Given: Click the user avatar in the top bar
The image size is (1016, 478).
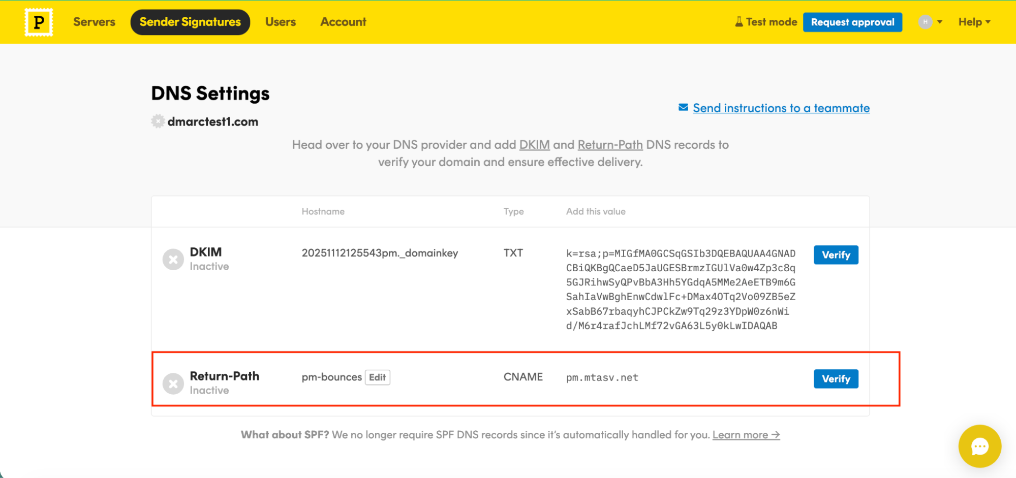Looking at the screenshot, I should pyautogui.click(x=925, y=21).
